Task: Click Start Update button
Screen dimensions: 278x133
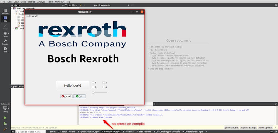Action: tap(265, 127)
